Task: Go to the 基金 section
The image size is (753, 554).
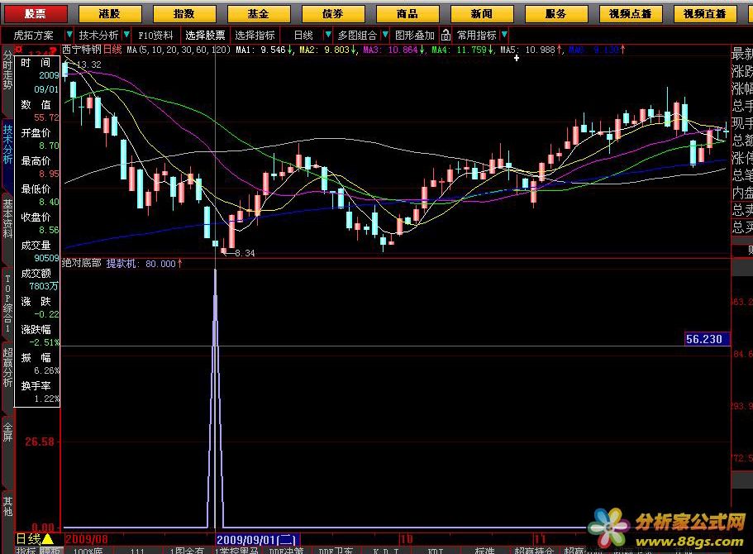Action: point(258,14)
